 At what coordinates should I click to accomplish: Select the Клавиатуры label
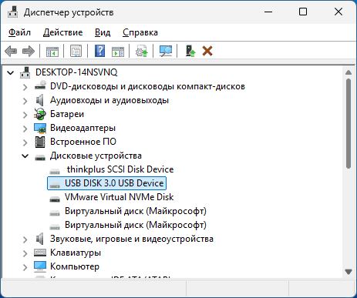(x=76, y=253)
